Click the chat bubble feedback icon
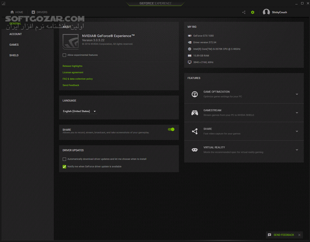This screenshot has width=310, height=242. (x=269, y=235)
